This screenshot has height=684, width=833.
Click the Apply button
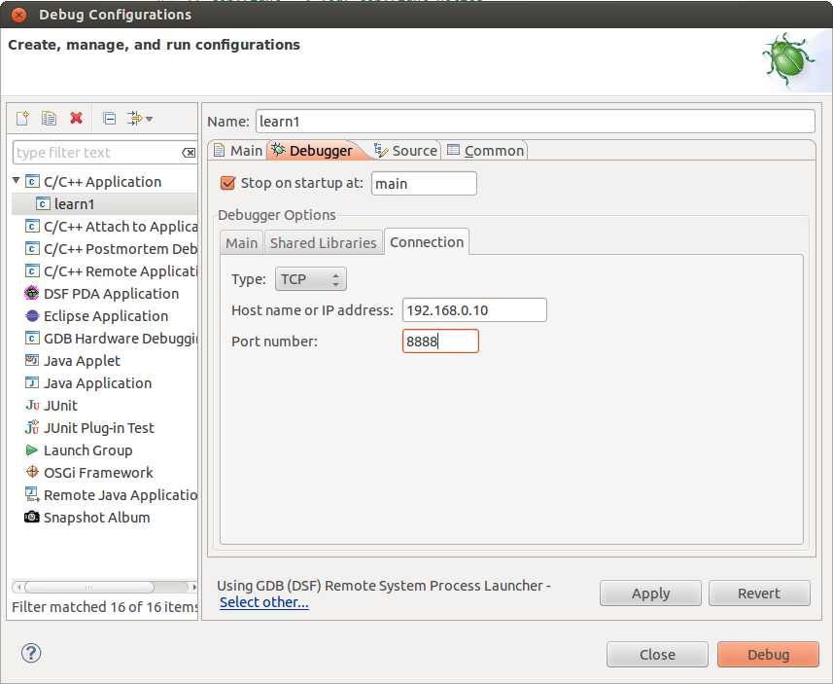[x=650, y=594]
